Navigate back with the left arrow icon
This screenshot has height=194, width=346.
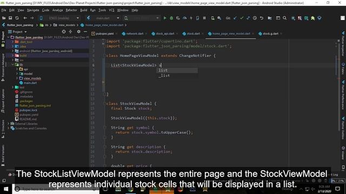tap(25, 18)
